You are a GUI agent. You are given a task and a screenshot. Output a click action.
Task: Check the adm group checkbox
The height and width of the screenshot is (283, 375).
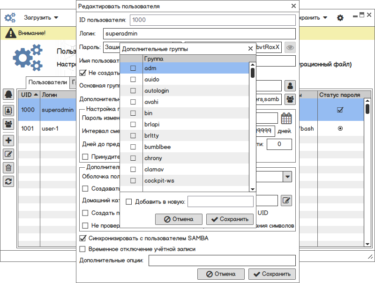coord(133,68)
